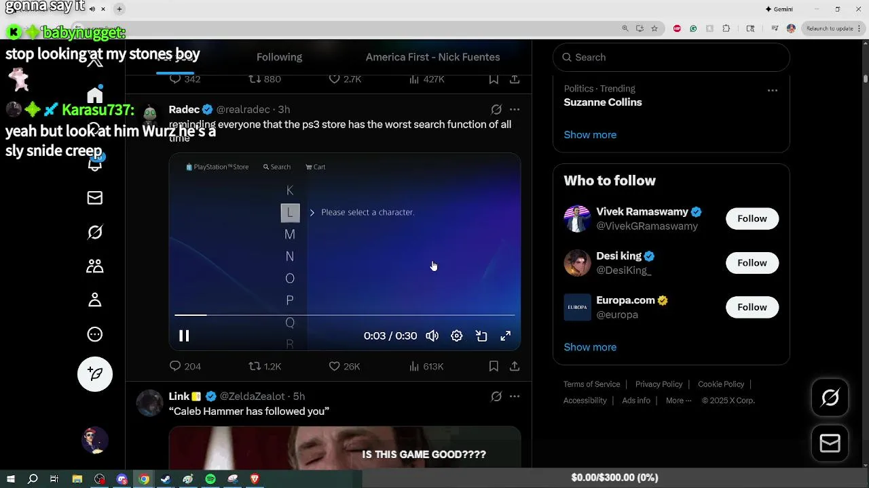Open more options for Suzanne Collins trend
869x488 pixels.
[x=772, y=90]
